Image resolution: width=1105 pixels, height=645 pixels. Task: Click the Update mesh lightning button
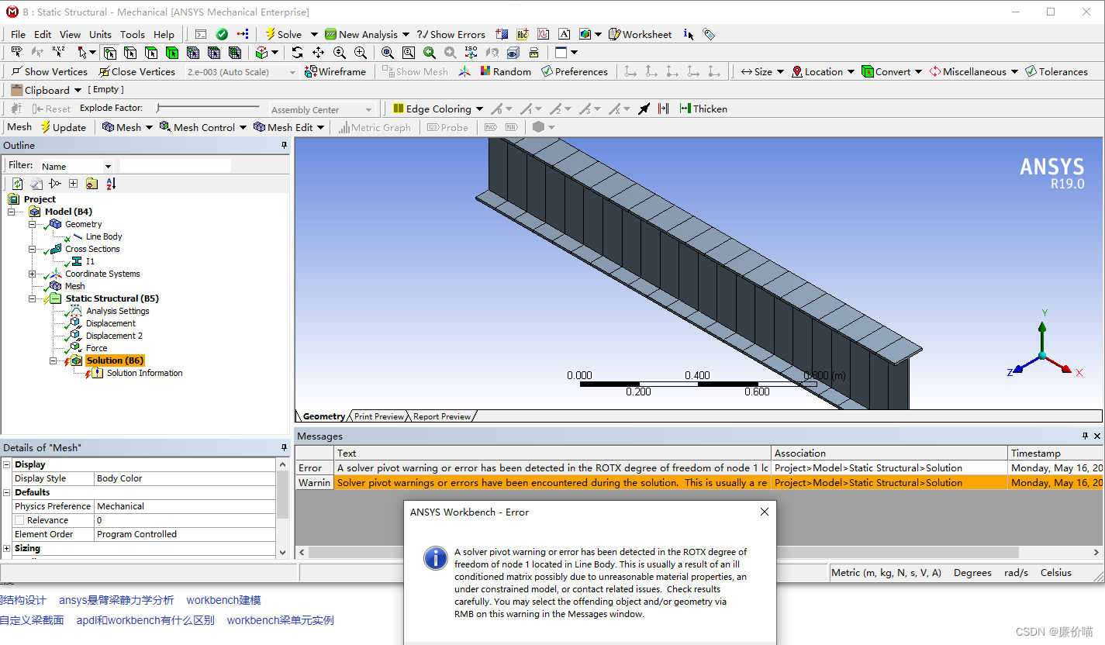coord(64,127)
